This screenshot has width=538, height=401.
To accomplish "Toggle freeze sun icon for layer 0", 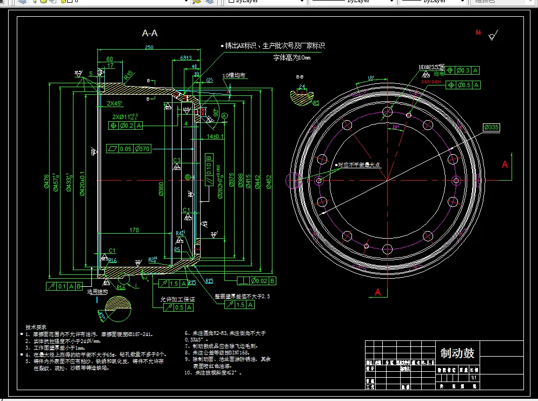I will click(44, 2).
